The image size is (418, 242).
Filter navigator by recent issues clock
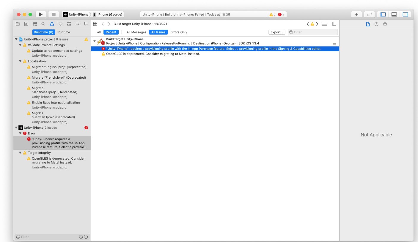click(x=81, y=237)
